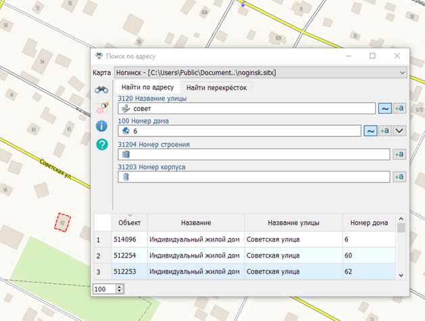Open help via the question mark icon
This screenshot has height=321, width=425.
[101, 144]
